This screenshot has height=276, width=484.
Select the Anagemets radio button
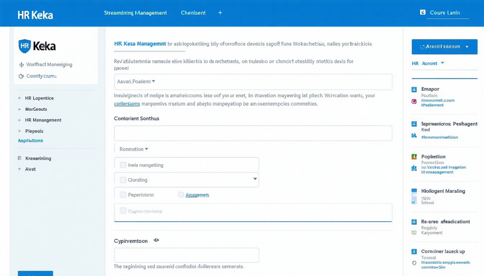coord(181,194)
